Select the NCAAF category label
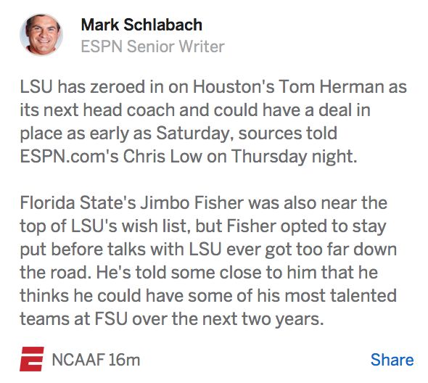 point(78,360)
